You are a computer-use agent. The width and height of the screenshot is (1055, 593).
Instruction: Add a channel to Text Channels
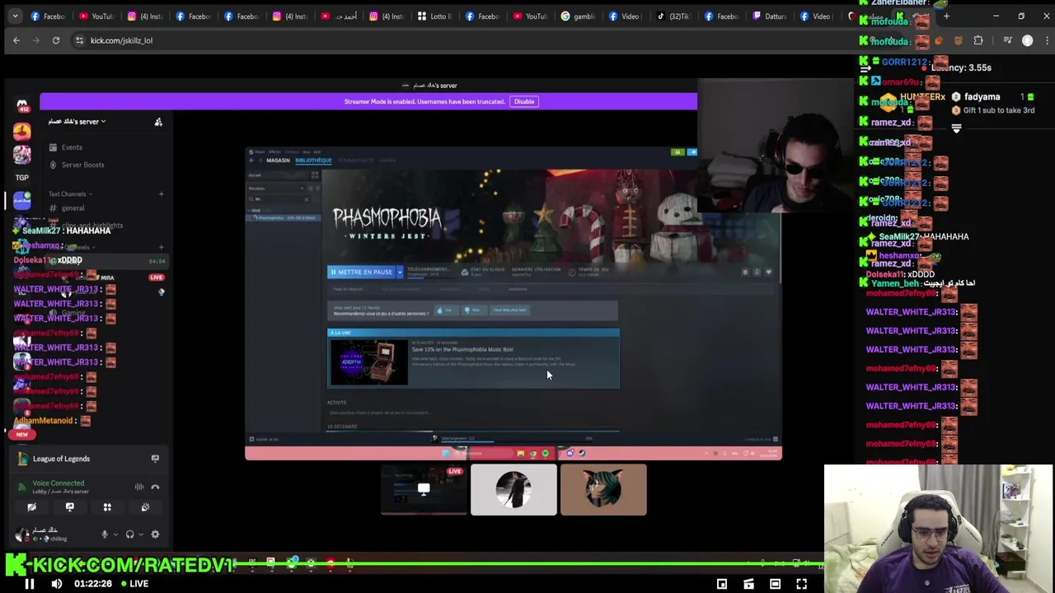pyautogui.click(x=161, y=194)
